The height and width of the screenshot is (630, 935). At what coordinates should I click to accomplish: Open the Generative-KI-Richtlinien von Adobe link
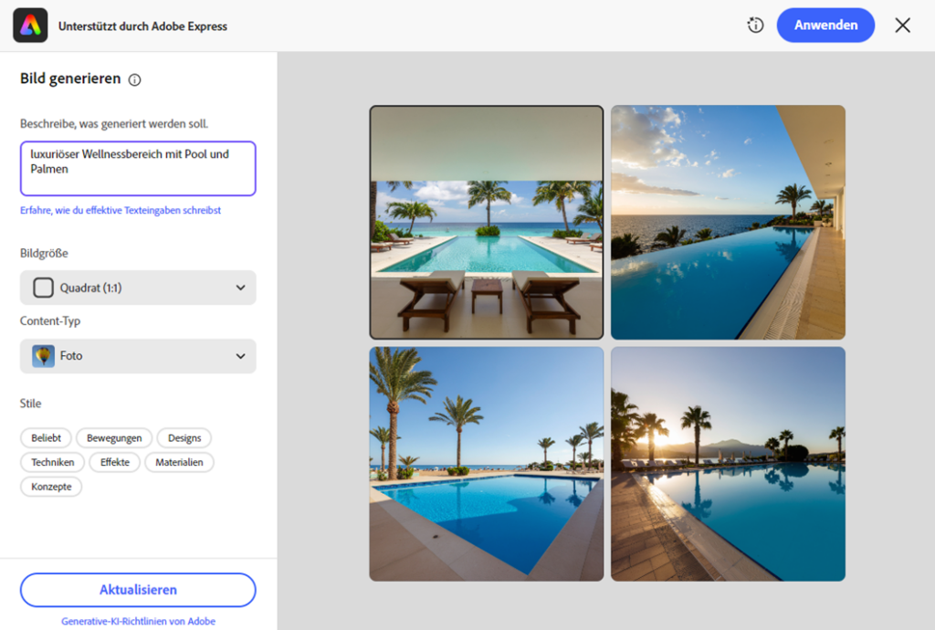(x=138, y=622)
